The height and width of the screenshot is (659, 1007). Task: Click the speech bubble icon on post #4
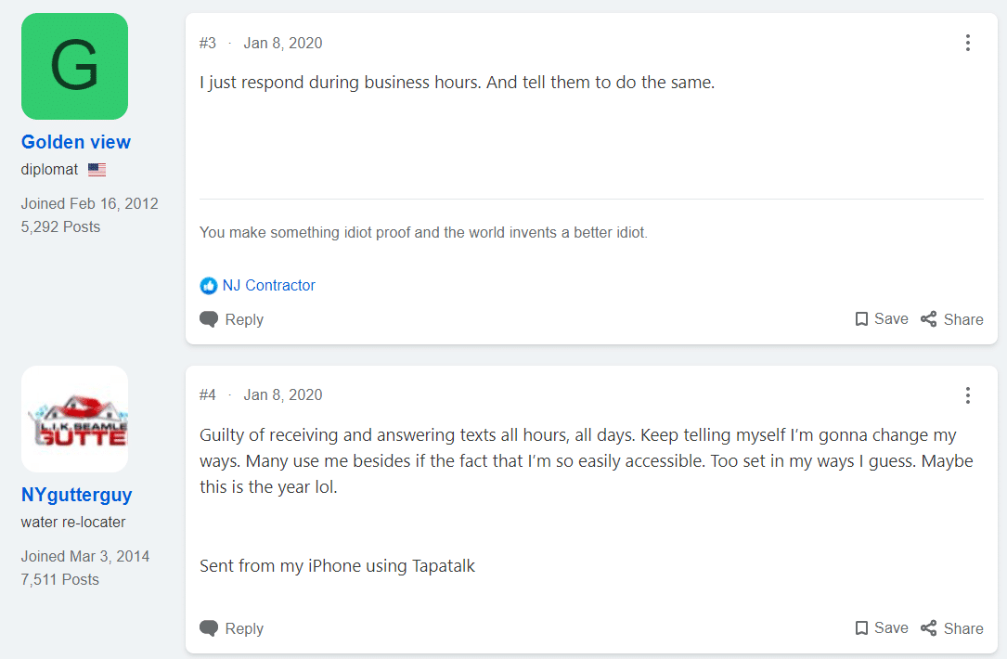click(x=209, y=628)
